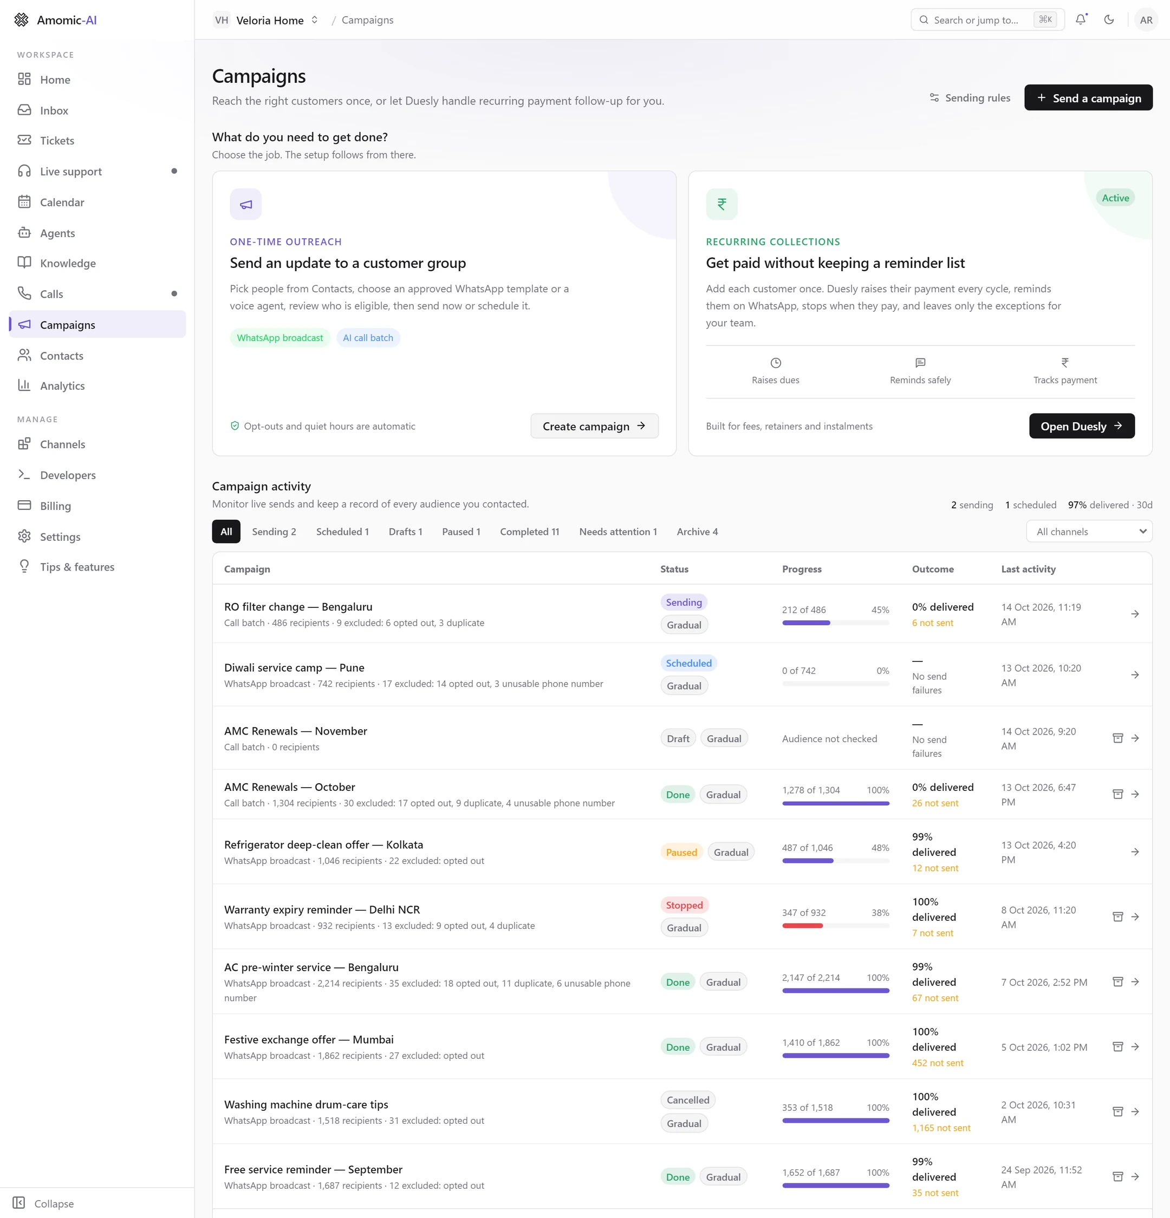The width and height of the screenshot is (1170, 1218).
Task: Open Billing page
Action: click(97, 505)
